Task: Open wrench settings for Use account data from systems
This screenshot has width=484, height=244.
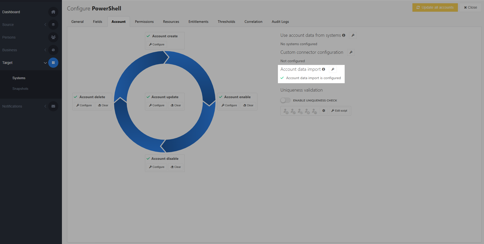Action: tap(353, 35)
